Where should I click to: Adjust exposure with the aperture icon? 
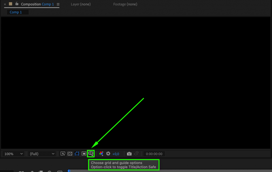point(108,154)
